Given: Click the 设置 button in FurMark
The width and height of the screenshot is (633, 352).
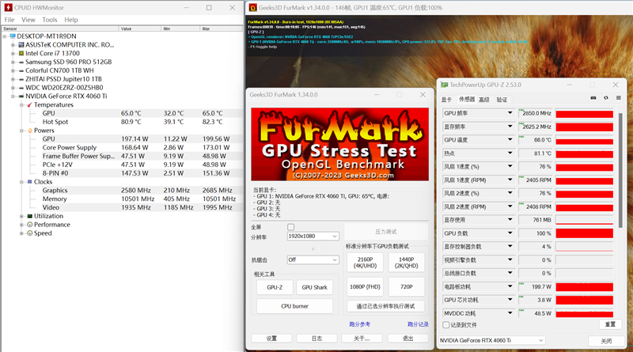Looking at the screenshot, I should click(x=271, y=339).
